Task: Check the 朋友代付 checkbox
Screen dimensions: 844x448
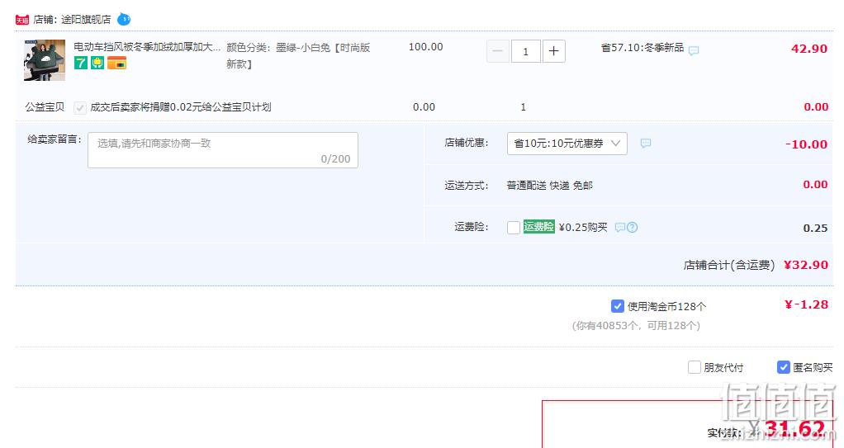Action: [x=695, y=367]
